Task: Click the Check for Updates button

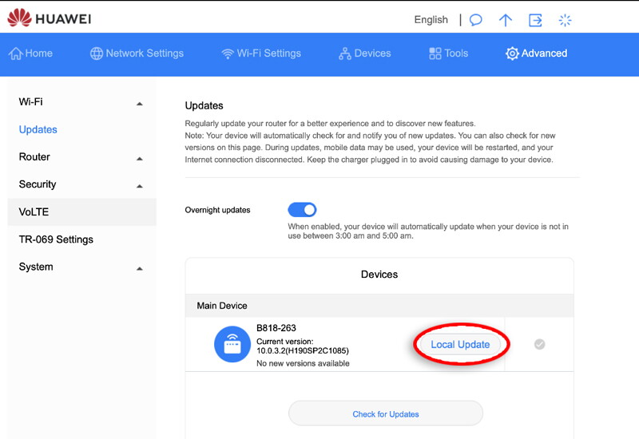Action: (x=386, y=413)
